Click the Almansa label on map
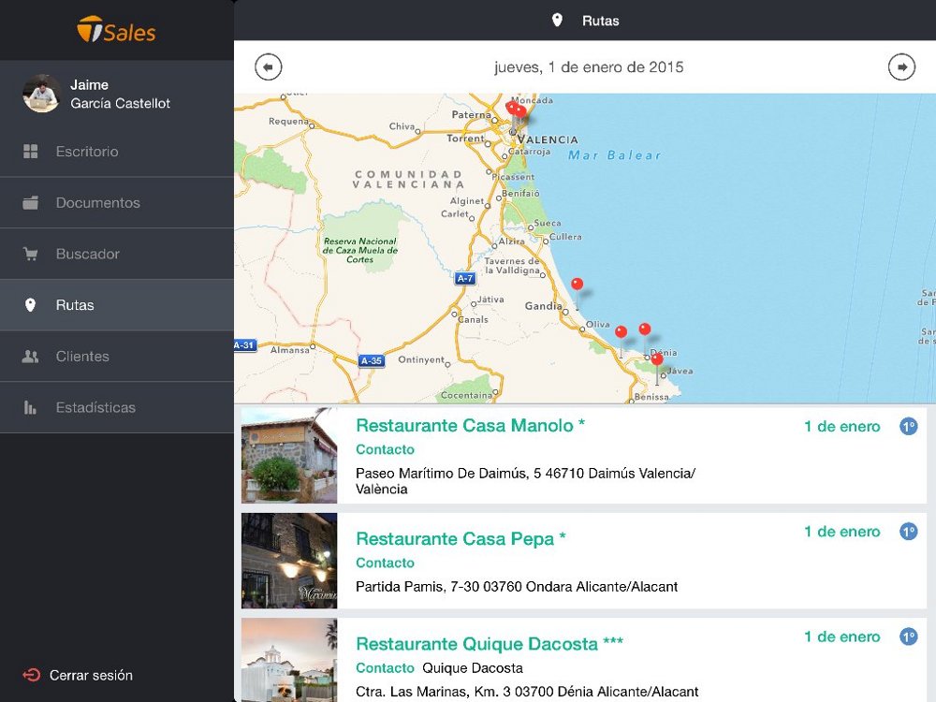936x702 pixels. click(290, 350)
